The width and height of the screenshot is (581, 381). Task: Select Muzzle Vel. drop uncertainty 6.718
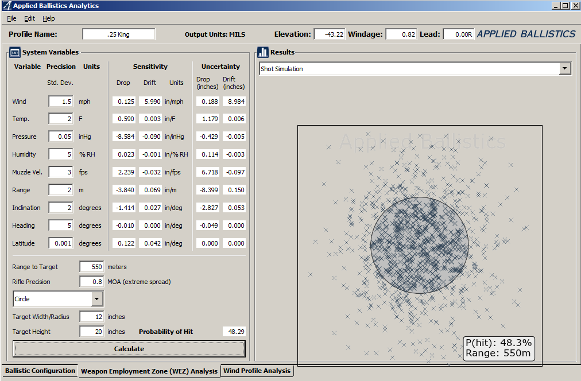tap(207, 172)
